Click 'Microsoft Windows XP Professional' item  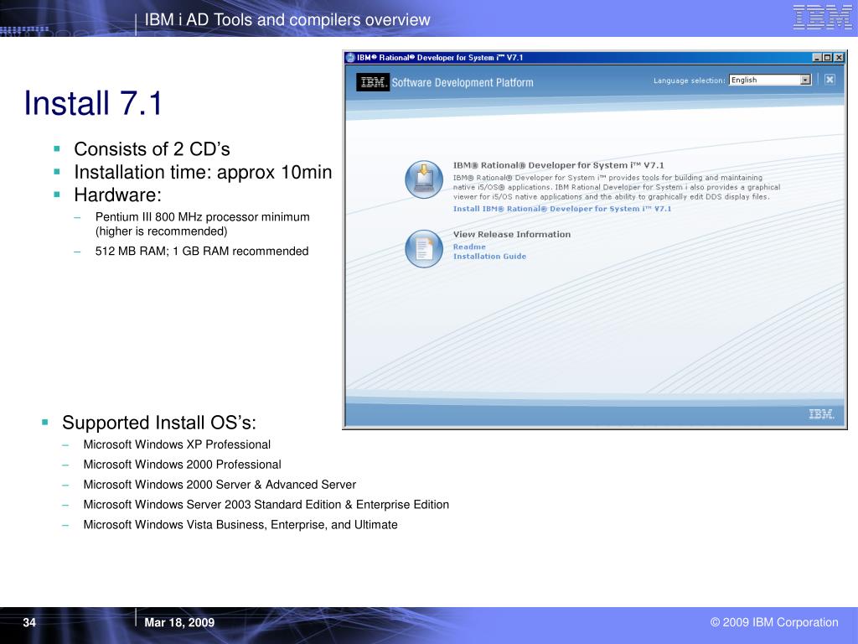coord(177,444)
